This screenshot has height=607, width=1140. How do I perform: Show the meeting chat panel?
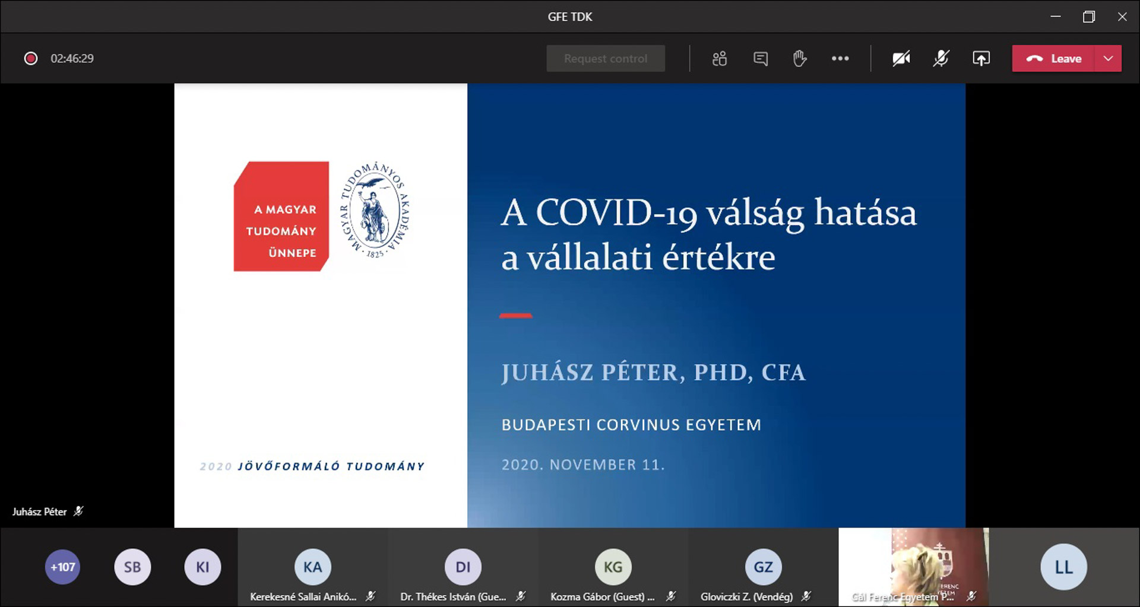pos(761,58)
